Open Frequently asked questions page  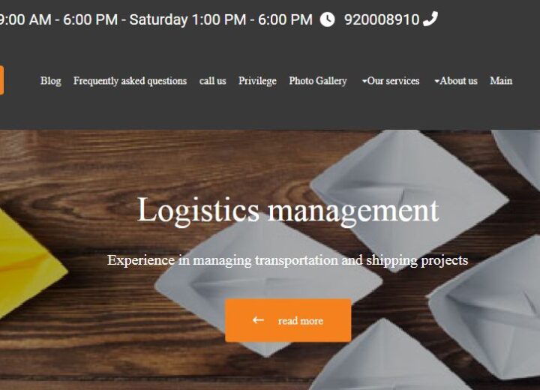click(130, 81)
